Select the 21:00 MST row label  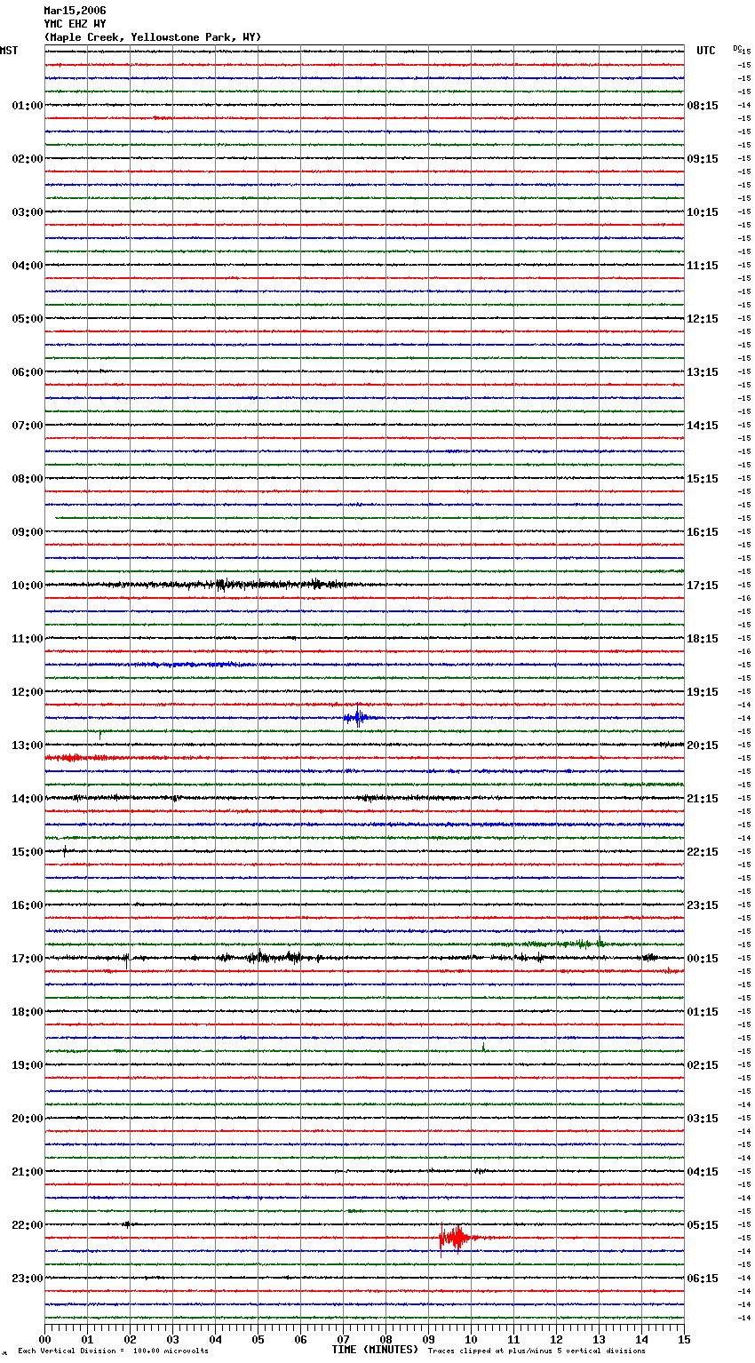[28, 1172]
